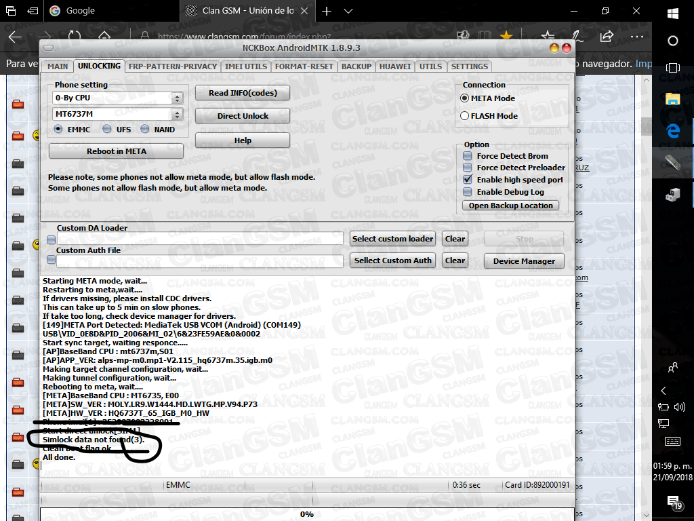
Task: Go to the FORMAT-RESET tab
Action: pos(304,66)
